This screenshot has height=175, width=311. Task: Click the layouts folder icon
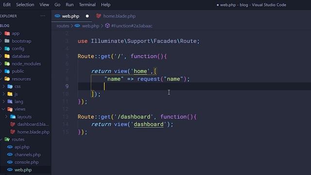[13, 117]
